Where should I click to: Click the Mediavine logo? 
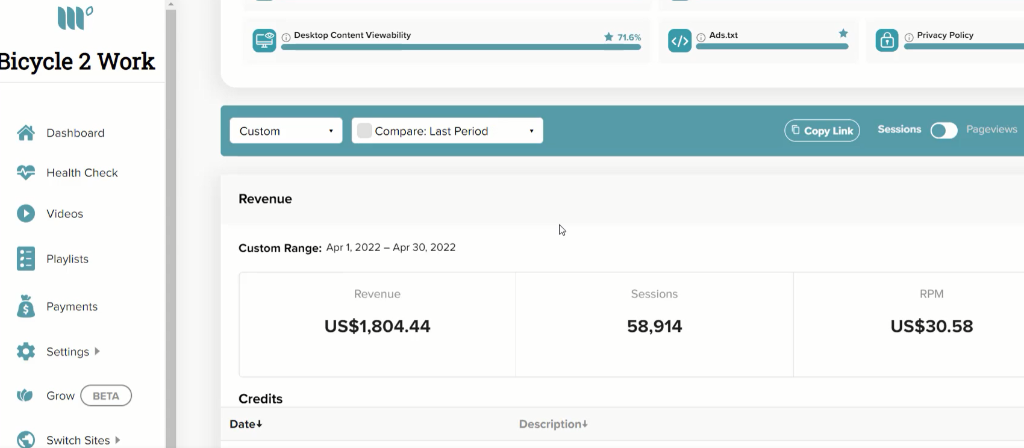point(75,18)
